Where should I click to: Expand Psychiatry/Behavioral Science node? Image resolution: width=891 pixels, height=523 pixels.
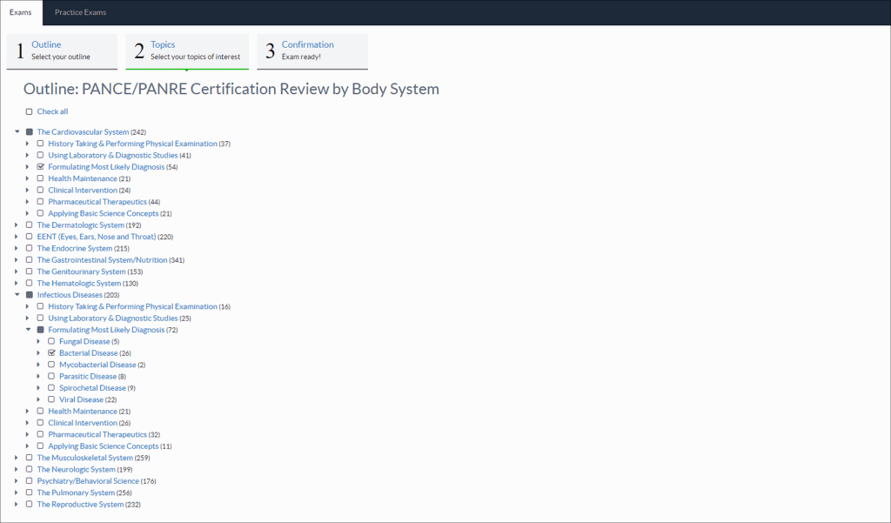pos(17,481)
